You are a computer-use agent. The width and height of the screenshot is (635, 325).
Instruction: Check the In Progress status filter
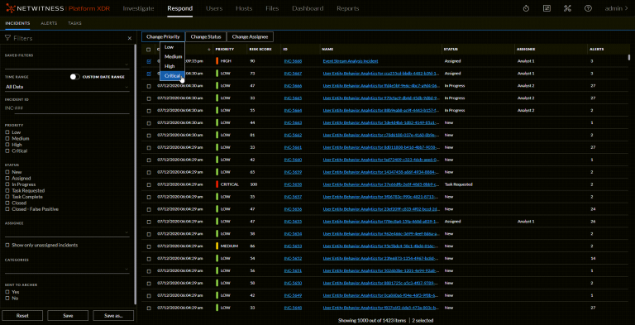pos(7,184)
